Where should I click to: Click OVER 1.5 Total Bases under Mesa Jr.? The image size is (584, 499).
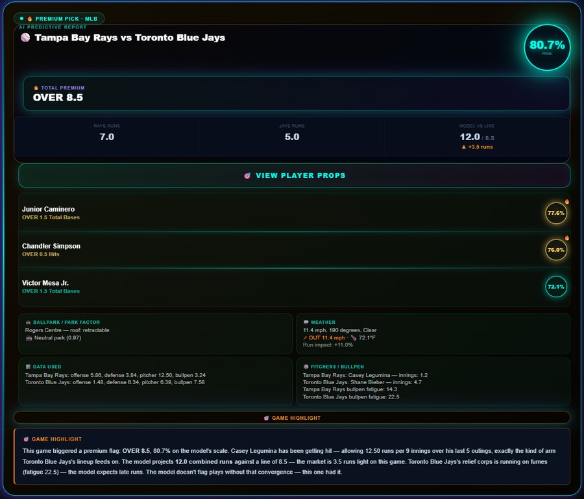51,291
